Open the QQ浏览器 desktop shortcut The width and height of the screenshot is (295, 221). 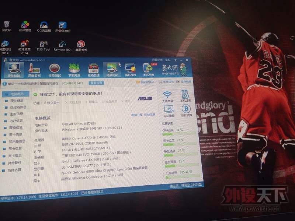tap(44, 27)
